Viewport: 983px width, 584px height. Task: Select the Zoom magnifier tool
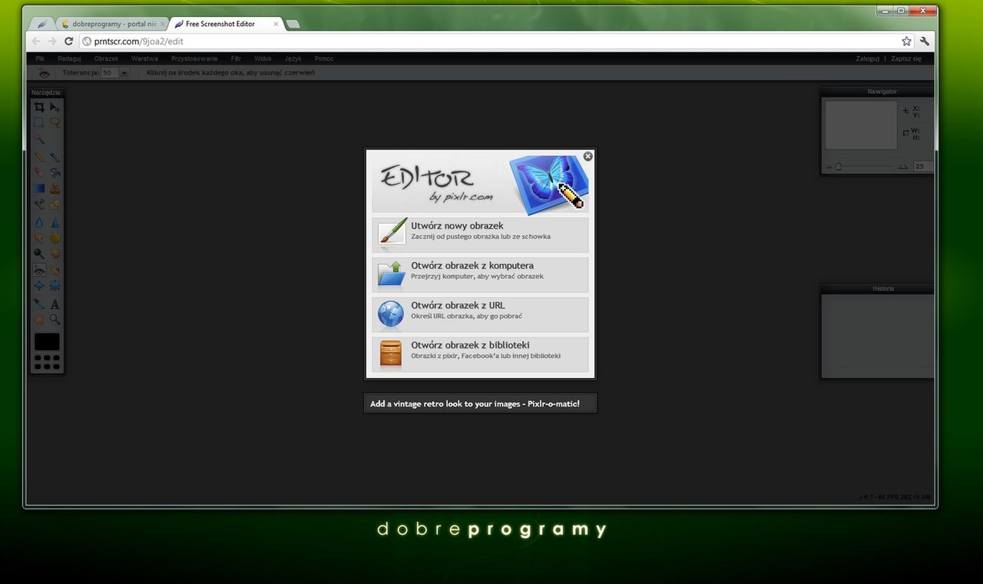point(55,319)
